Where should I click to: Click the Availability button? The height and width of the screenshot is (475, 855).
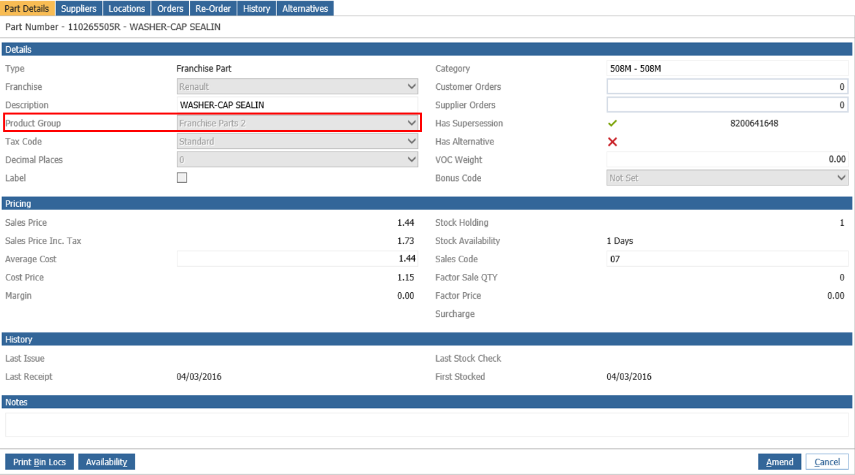point(107,462)
